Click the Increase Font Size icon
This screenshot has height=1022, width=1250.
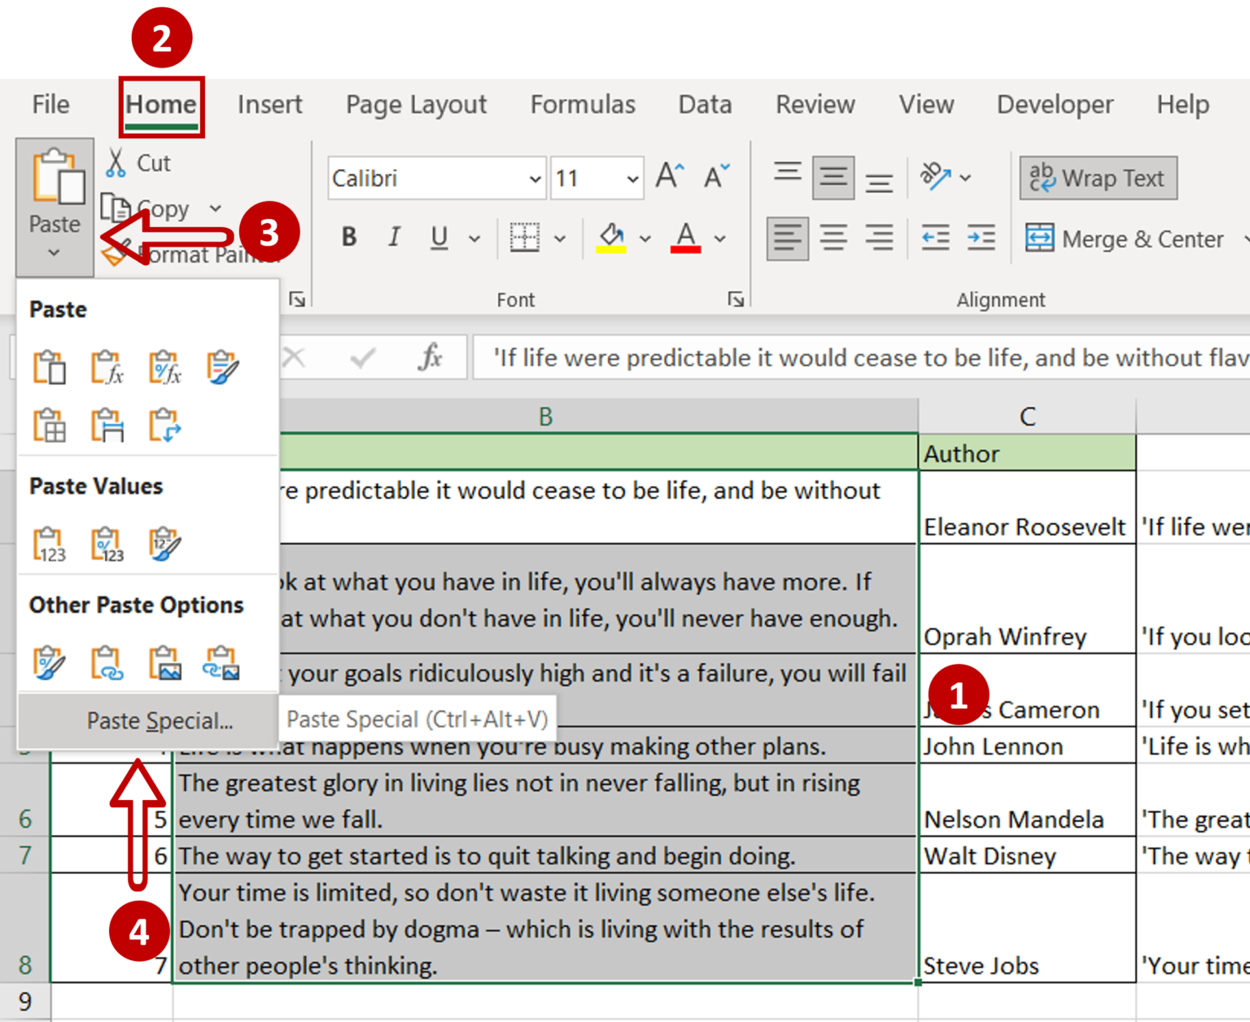[670, 177]
